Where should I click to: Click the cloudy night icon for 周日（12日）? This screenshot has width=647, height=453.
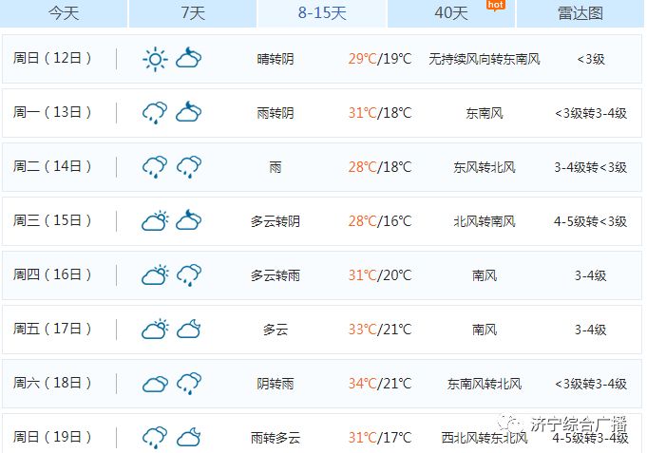(x=188, y=59)
